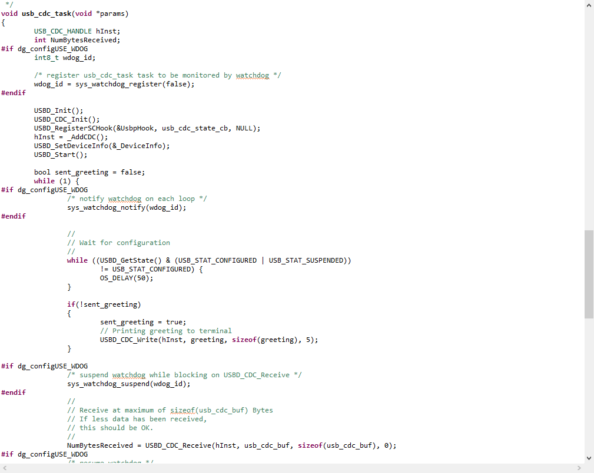Click the horizontal scrollbar left arrow
The image size is (594, 473).
pos(5,468)
